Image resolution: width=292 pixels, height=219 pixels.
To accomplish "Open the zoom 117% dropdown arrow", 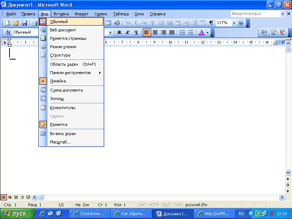I will (x=234, y=23).
